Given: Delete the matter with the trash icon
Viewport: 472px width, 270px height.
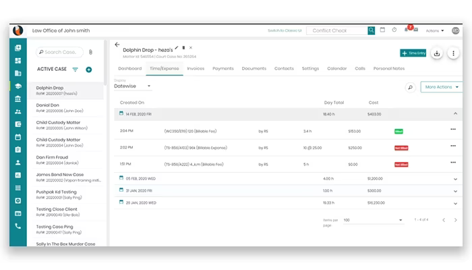Looking at the screenshot, I should click(183, 48).
